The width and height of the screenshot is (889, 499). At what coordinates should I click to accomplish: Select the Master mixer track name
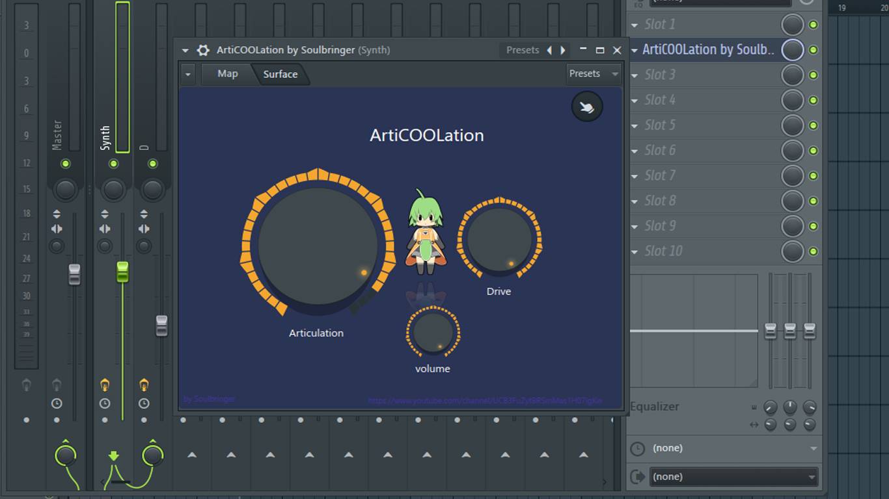tap(57, 135)
